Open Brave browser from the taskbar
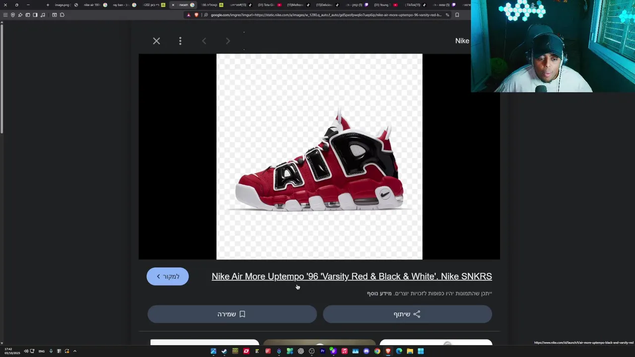 [x=388, y=351]
